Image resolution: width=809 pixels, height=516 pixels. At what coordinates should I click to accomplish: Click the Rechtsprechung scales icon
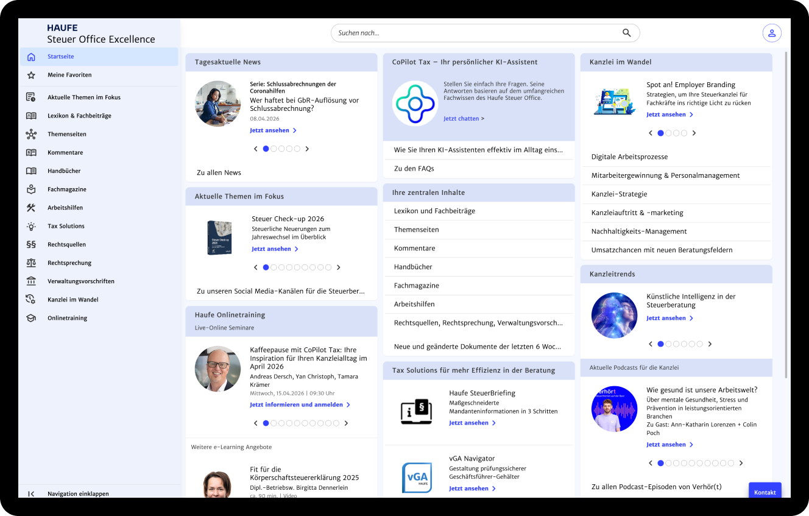31,263
